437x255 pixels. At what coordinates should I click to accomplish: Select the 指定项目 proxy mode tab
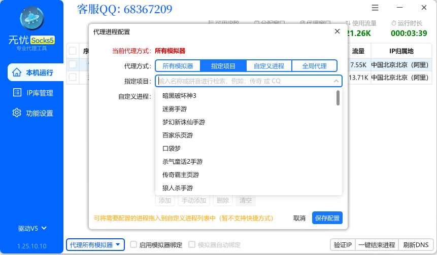223,66
